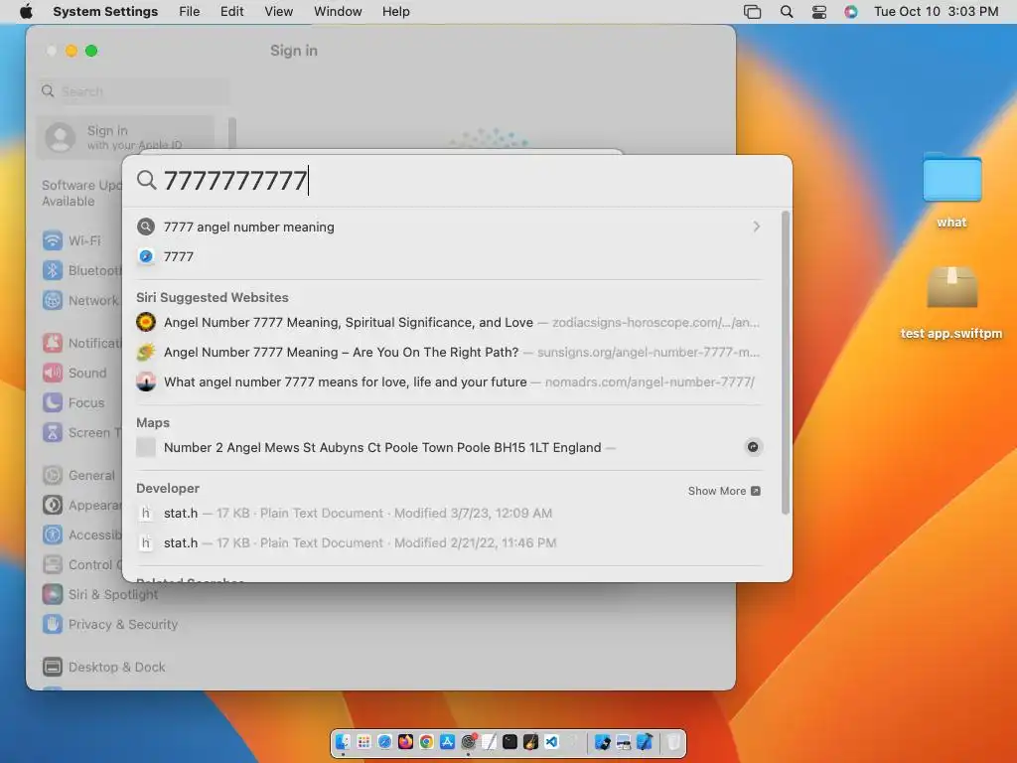Open Privacy & Security in sidebar
This screenshot has width=1017, height=763.
110,624
